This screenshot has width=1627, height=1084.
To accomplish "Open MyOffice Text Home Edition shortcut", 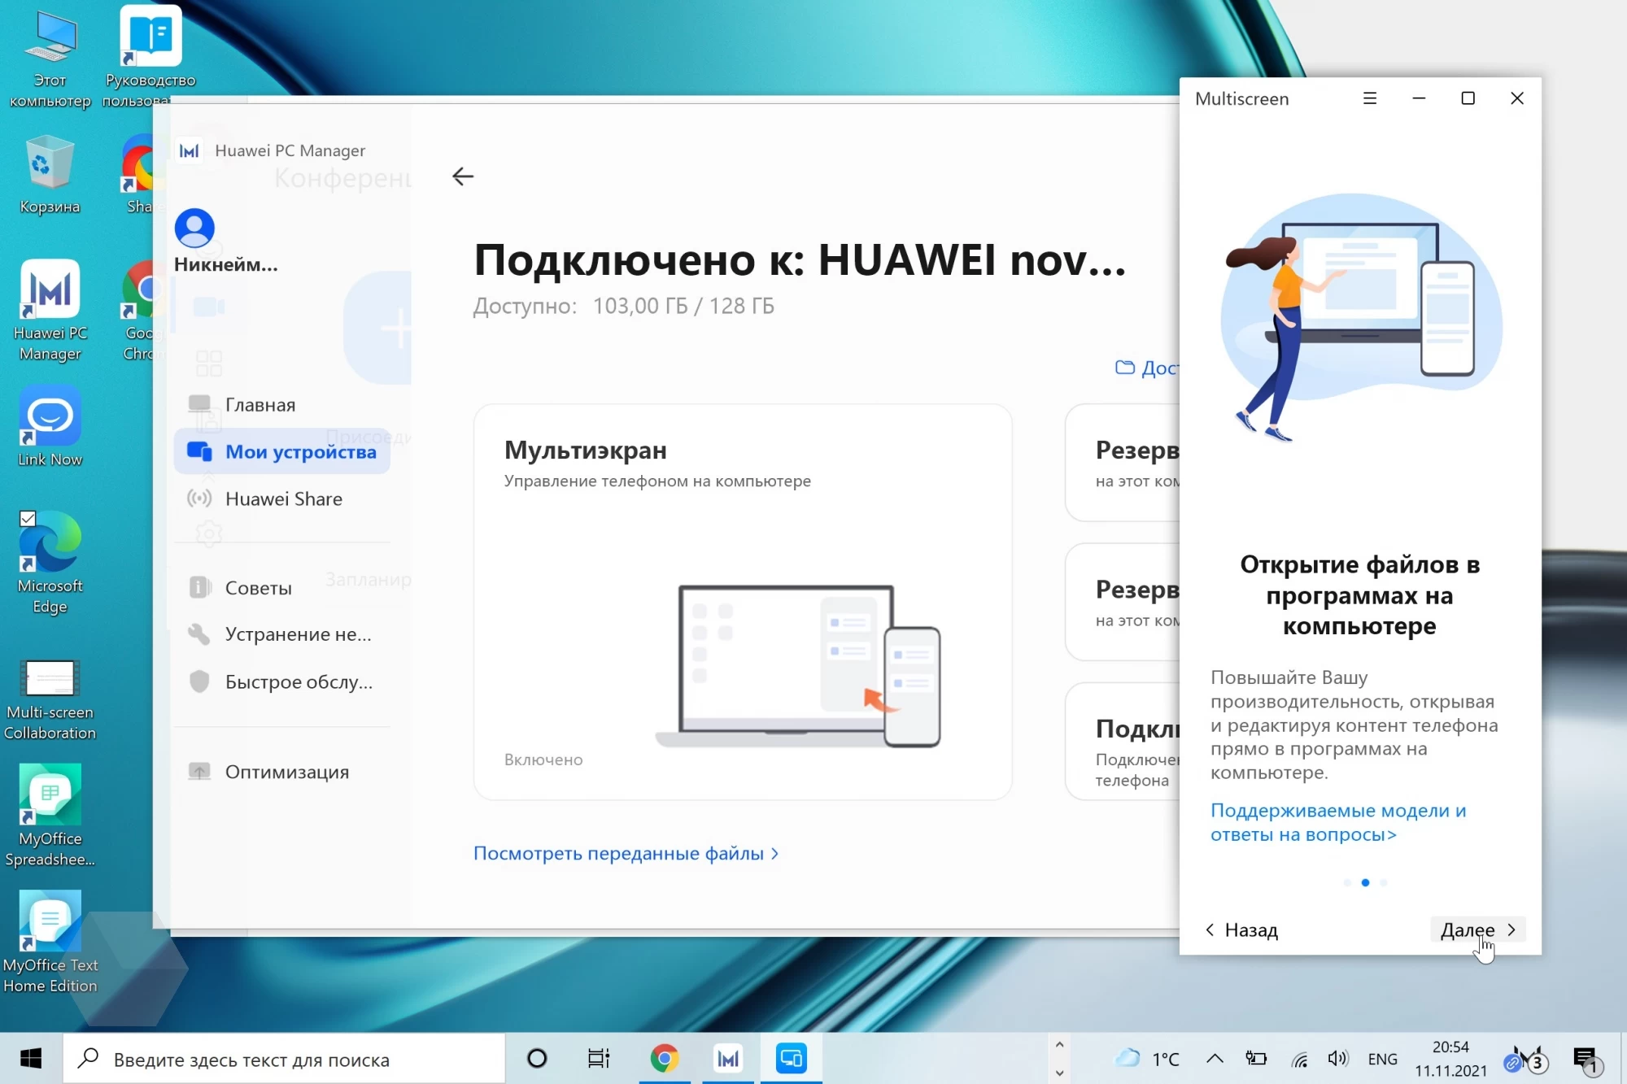I will 50,943.
